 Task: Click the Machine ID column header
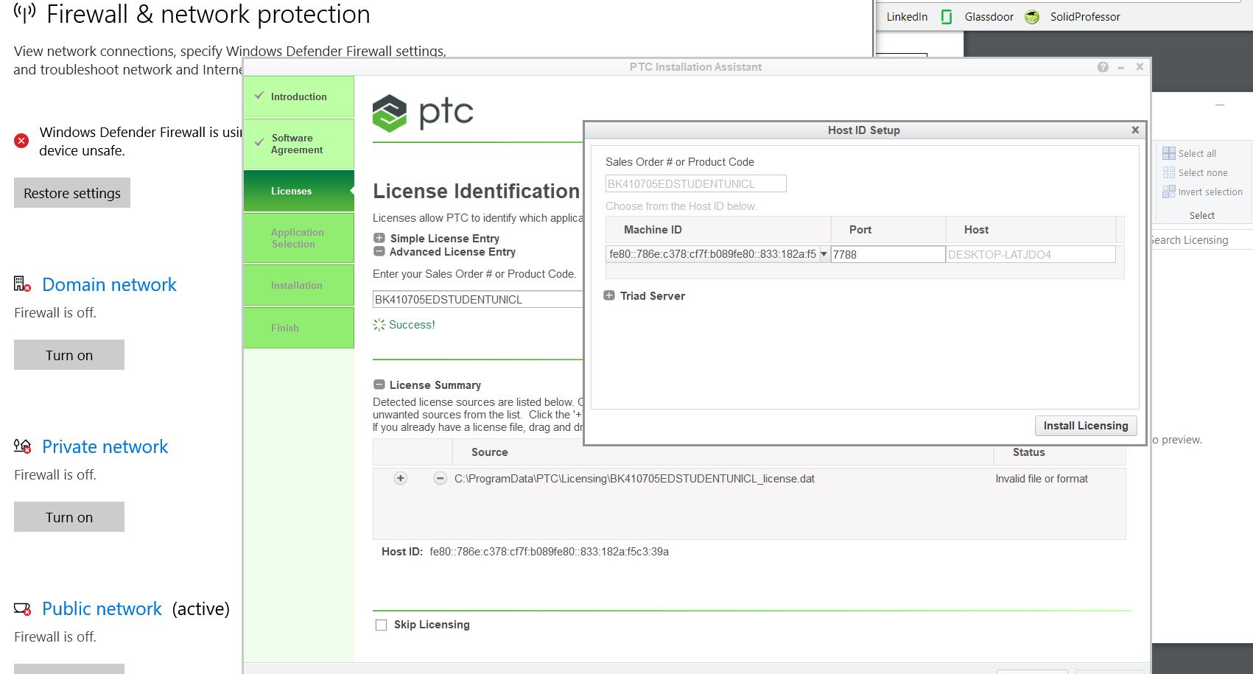718,230
